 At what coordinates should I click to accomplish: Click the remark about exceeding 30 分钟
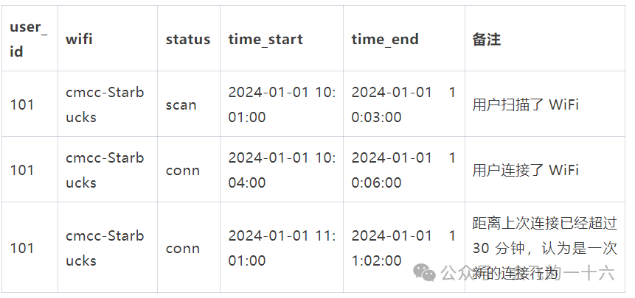tap(544, 247)
